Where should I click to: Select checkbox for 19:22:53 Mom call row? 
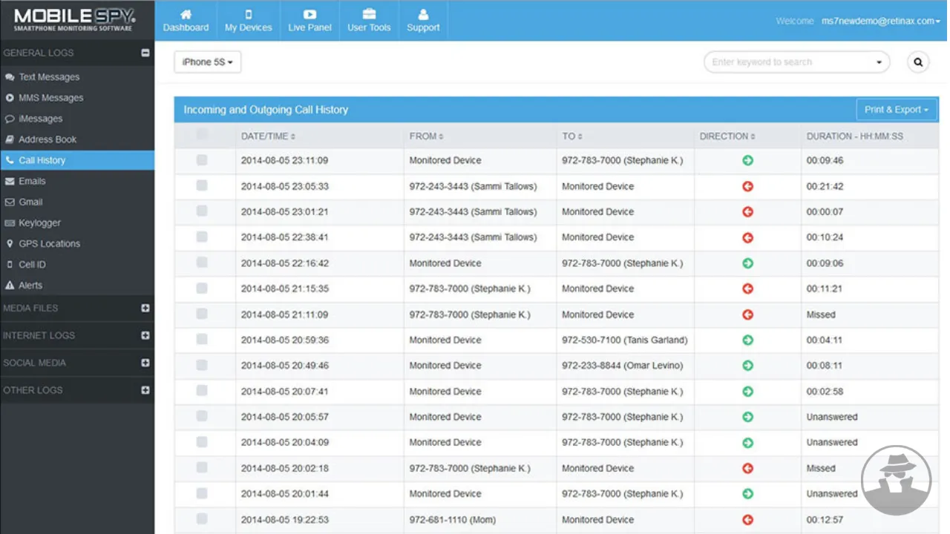coord(202,518)
